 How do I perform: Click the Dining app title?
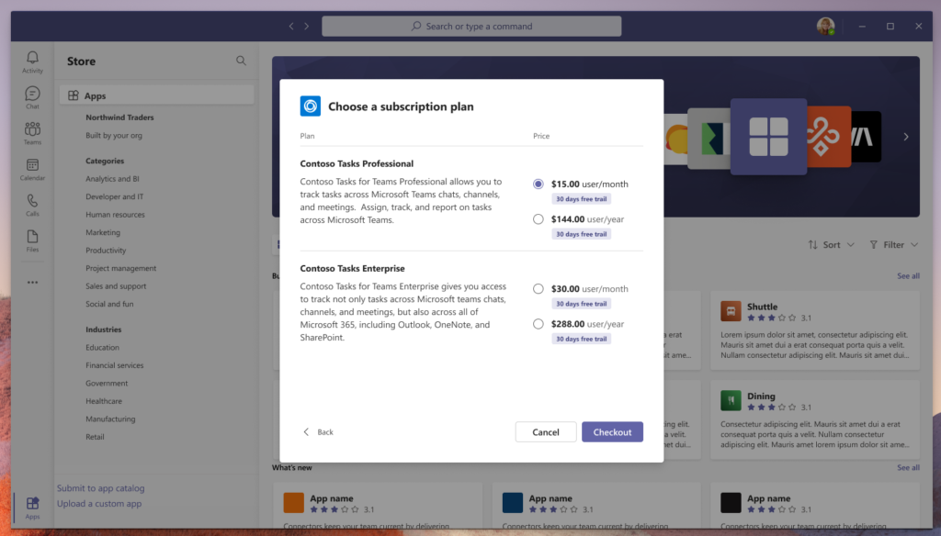761,396
